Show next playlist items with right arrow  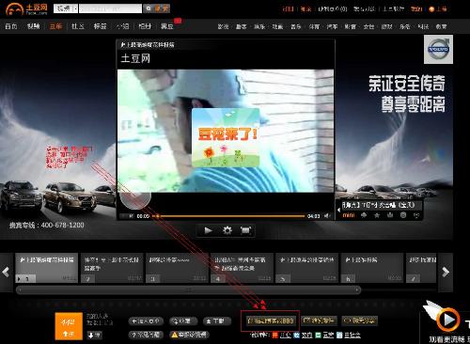pyautogui.click(x=446, y=272)
